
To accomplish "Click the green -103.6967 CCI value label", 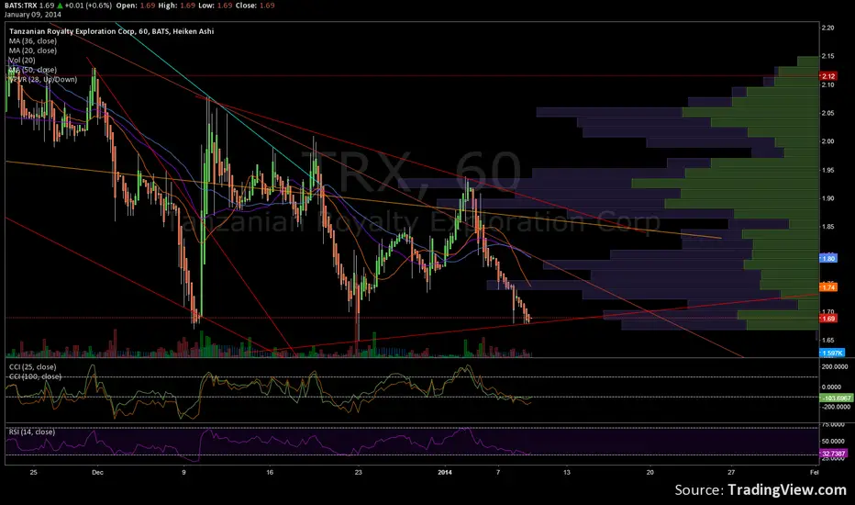I will [x=837, y=398].
